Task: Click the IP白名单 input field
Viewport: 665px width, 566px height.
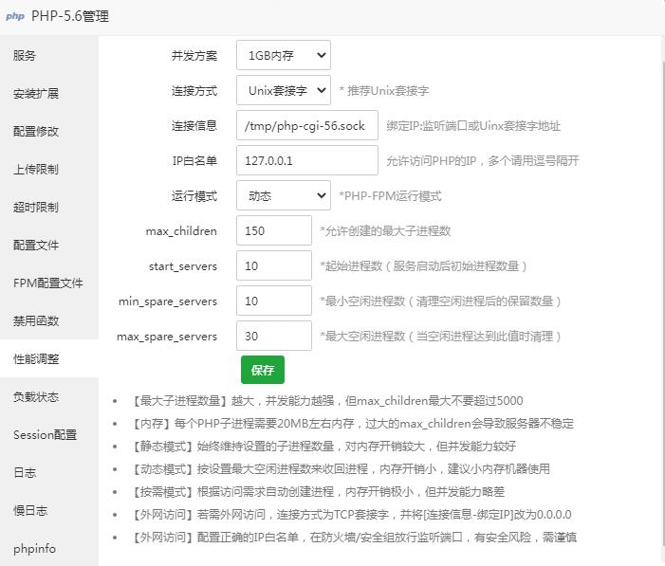Action: 307,160
